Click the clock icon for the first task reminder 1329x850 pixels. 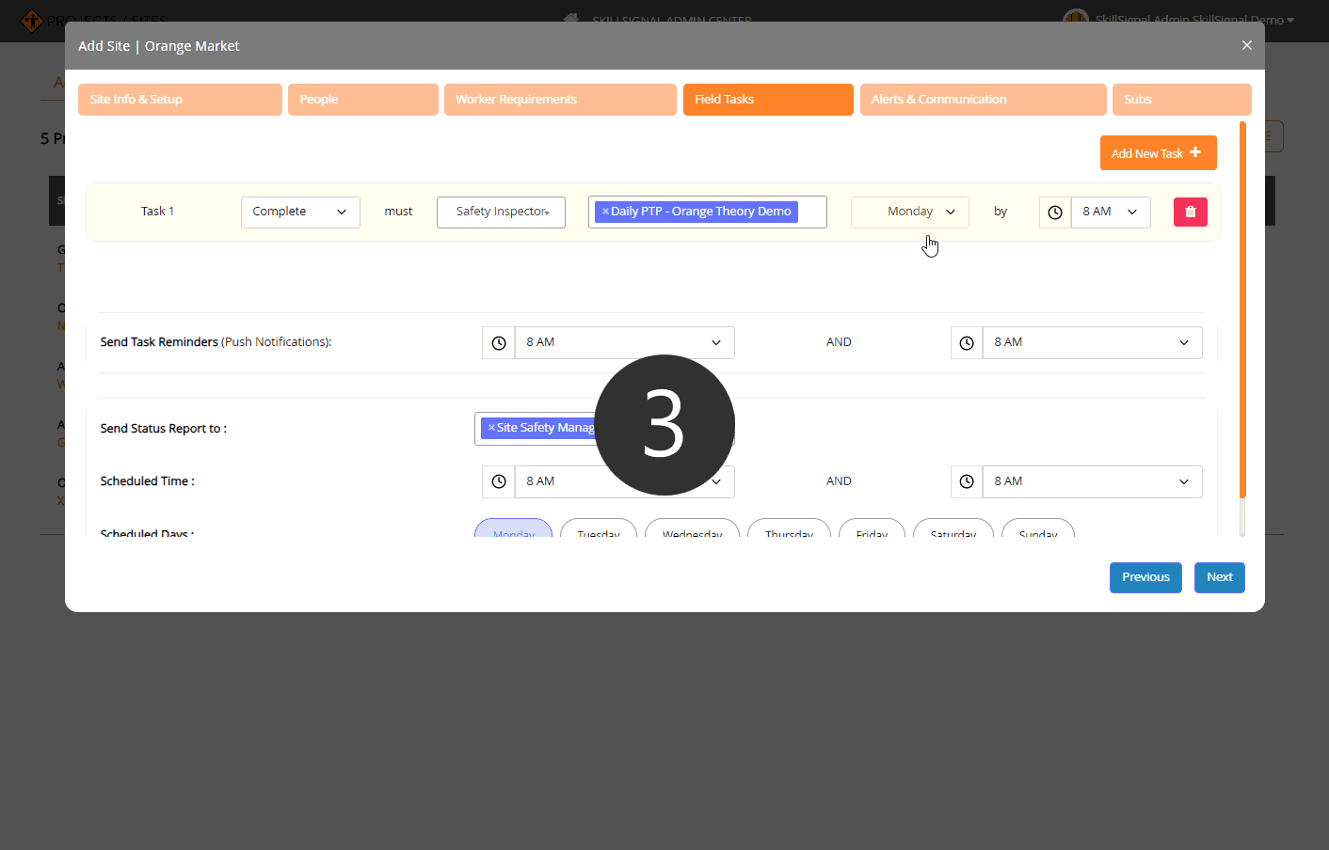[498, 342]
